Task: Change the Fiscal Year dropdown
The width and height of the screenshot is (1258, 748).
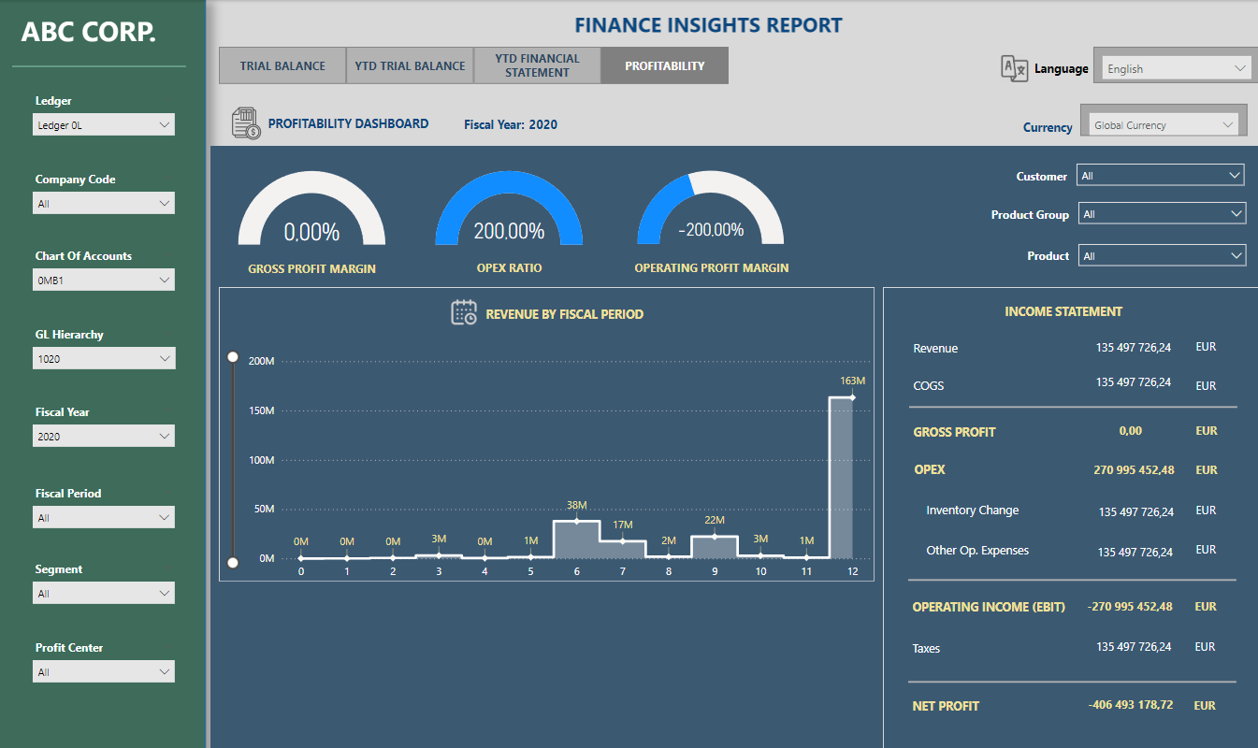Action: tap(104, 436)
